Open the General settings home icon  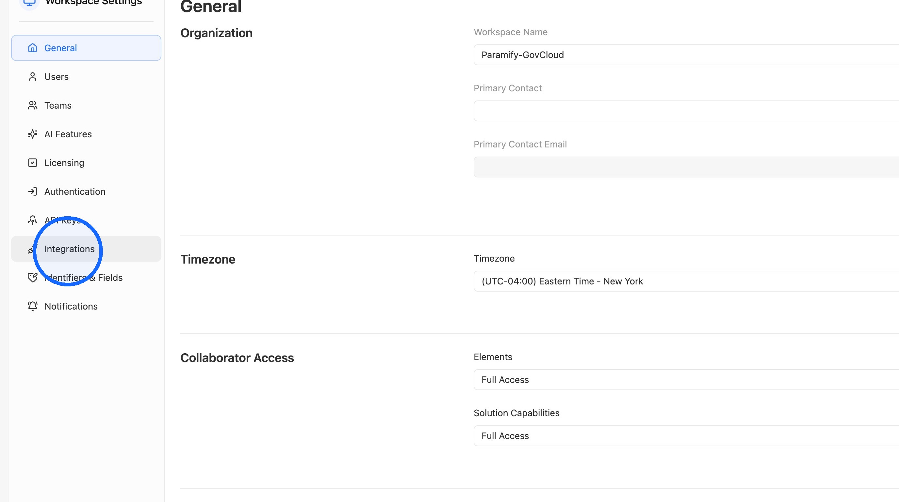coord(32,48)
